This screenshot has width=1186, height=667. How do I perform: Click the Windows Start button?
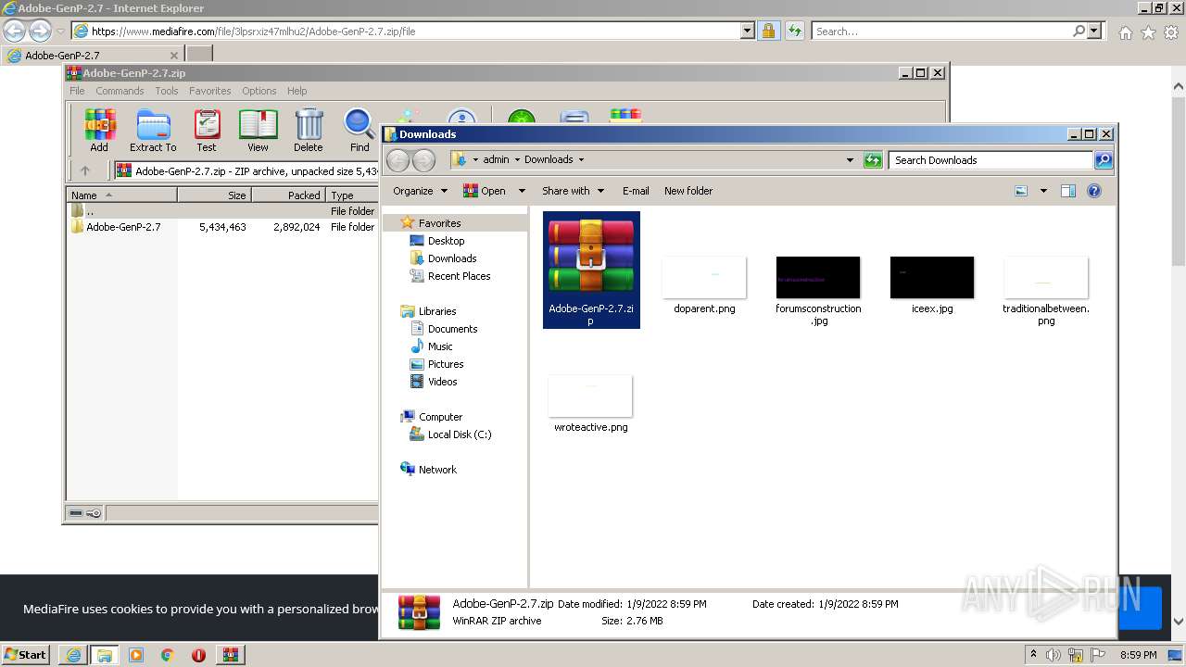(x=25, y=654)
